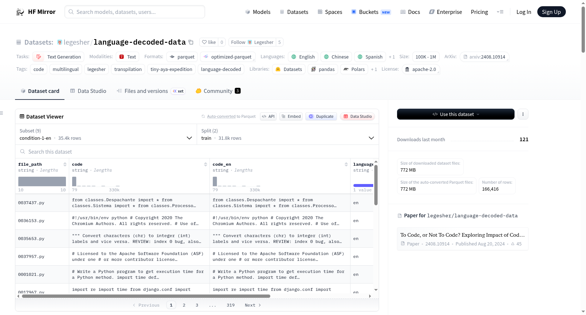
Task: Open the Enterprise navigation item
Action: tap(445, 12)
